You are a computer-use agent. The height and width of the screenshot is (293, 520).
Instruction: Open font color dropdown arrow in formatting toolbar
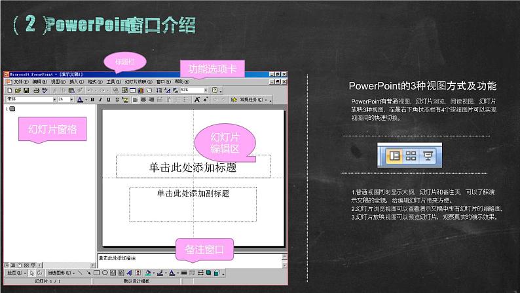point(86,100)
